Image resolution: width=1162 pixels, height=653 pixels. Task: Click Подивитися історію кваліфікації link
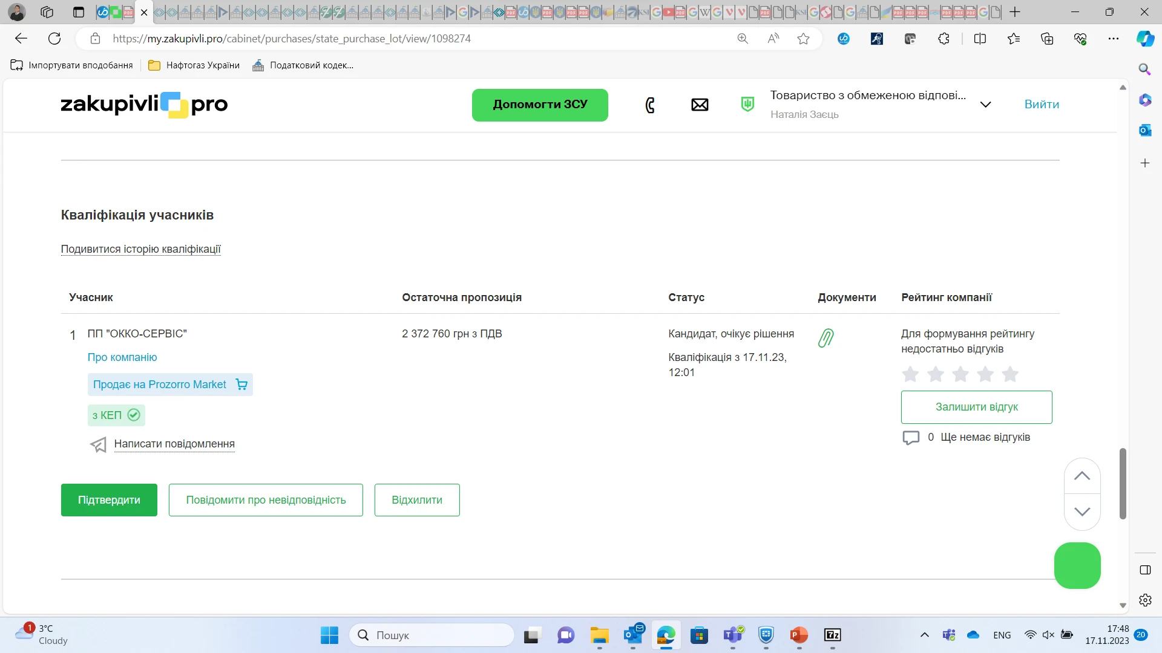pos(140,249)
